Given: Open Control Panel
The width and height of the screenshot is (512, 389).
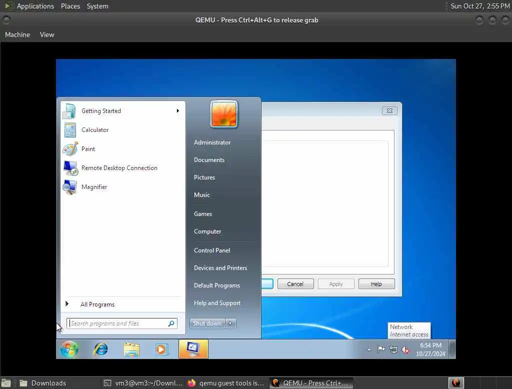Looking at the screenshot, I should coord(212,250).
